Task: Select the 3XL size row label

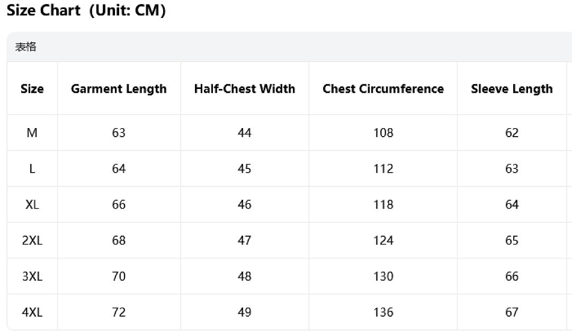Action: coord(32,276)
